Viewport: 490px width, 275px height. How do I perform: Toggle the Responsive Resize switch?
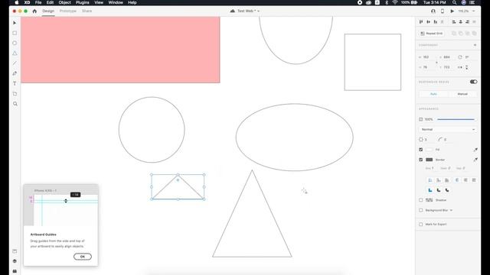click(473, 82)
